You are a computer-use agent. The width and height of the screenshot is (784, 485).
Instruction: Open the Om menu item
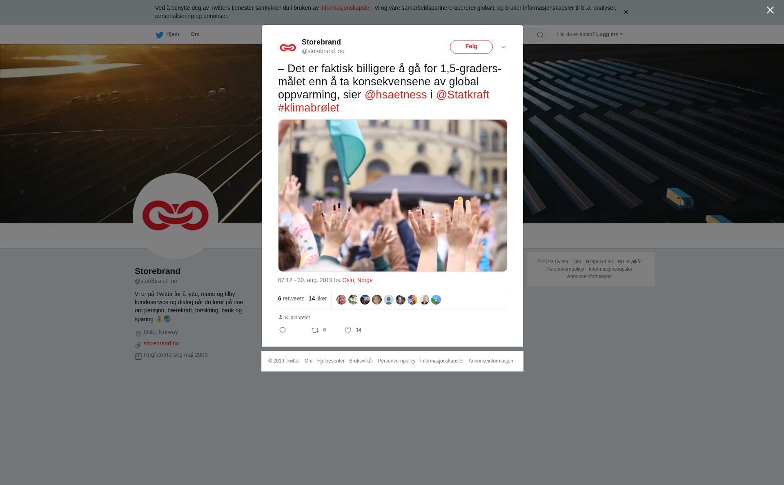[195, 34]
